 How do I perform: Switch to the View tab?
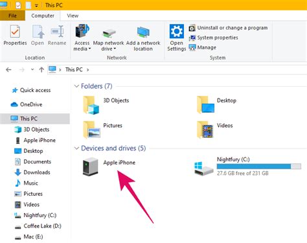point(73,16)
